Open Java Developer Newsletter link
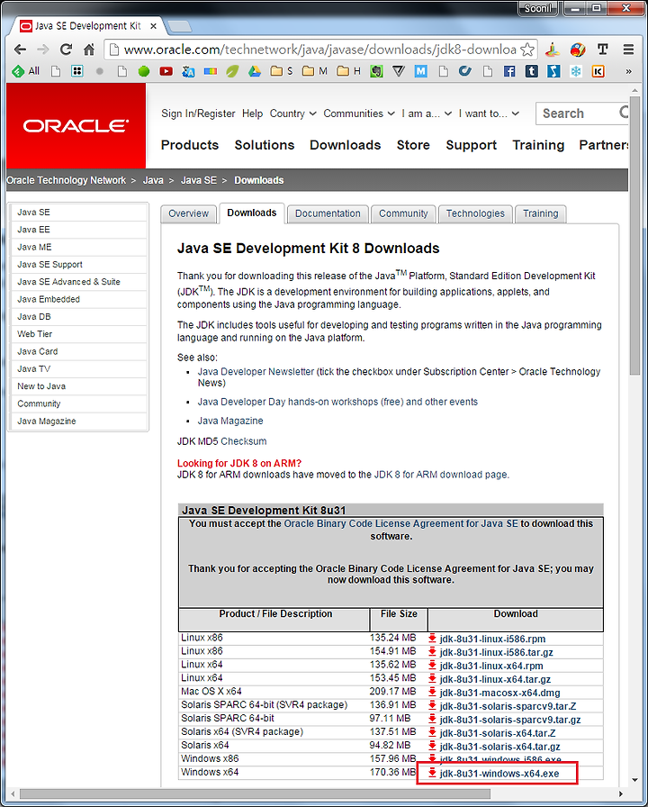This screenshot has width=648, height=807. 256,372
